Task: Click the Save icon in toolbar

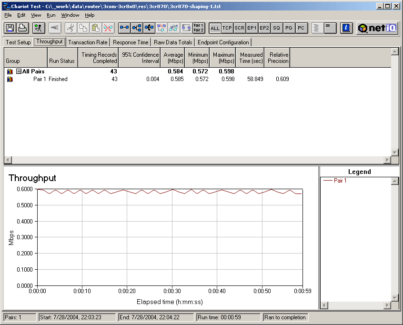Action: (x=10, y=28)
